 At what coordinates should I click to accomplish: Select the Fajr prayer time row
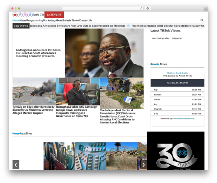[178, 90]
